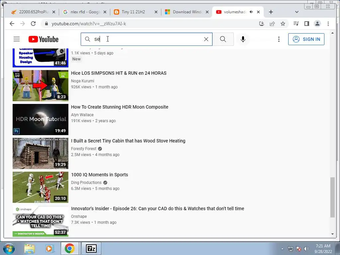
Task: Go back to the previous page
Action: (x=12, y=24)
